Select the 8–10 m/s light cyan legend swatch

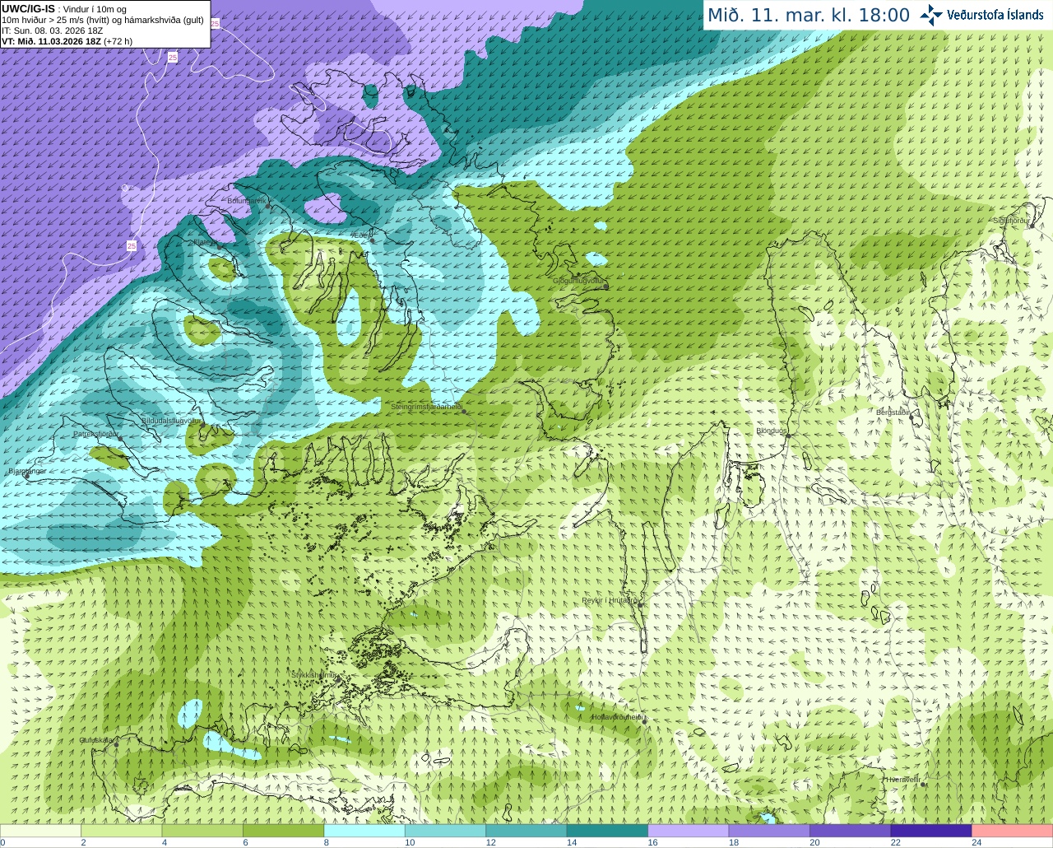(364, 831)
